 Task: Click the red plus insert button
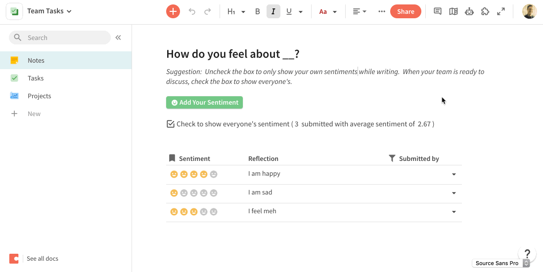[173, 11]
